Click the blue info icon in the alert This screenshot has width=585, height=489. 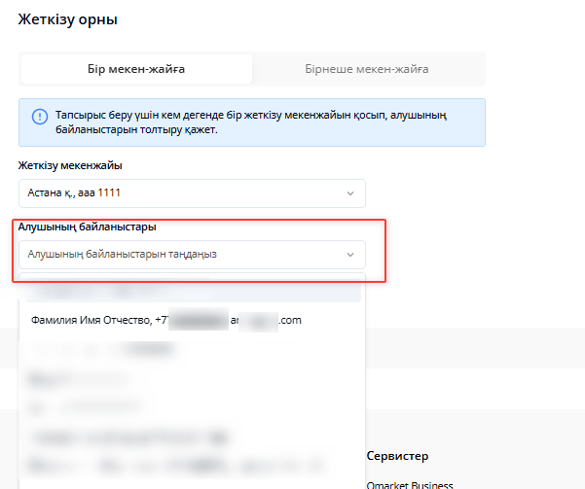click(x=39, y=117)
